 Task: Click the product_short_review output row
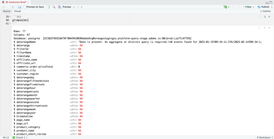47,134
